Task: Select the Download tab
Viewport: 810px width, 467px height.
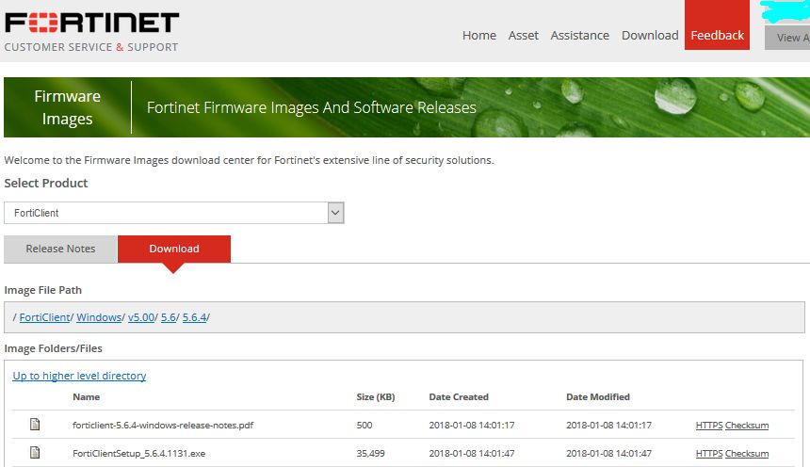Action: pos(174,249)
